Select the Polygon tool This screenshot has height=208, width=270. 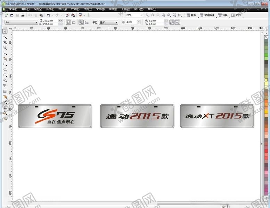(x=5, y=75)
